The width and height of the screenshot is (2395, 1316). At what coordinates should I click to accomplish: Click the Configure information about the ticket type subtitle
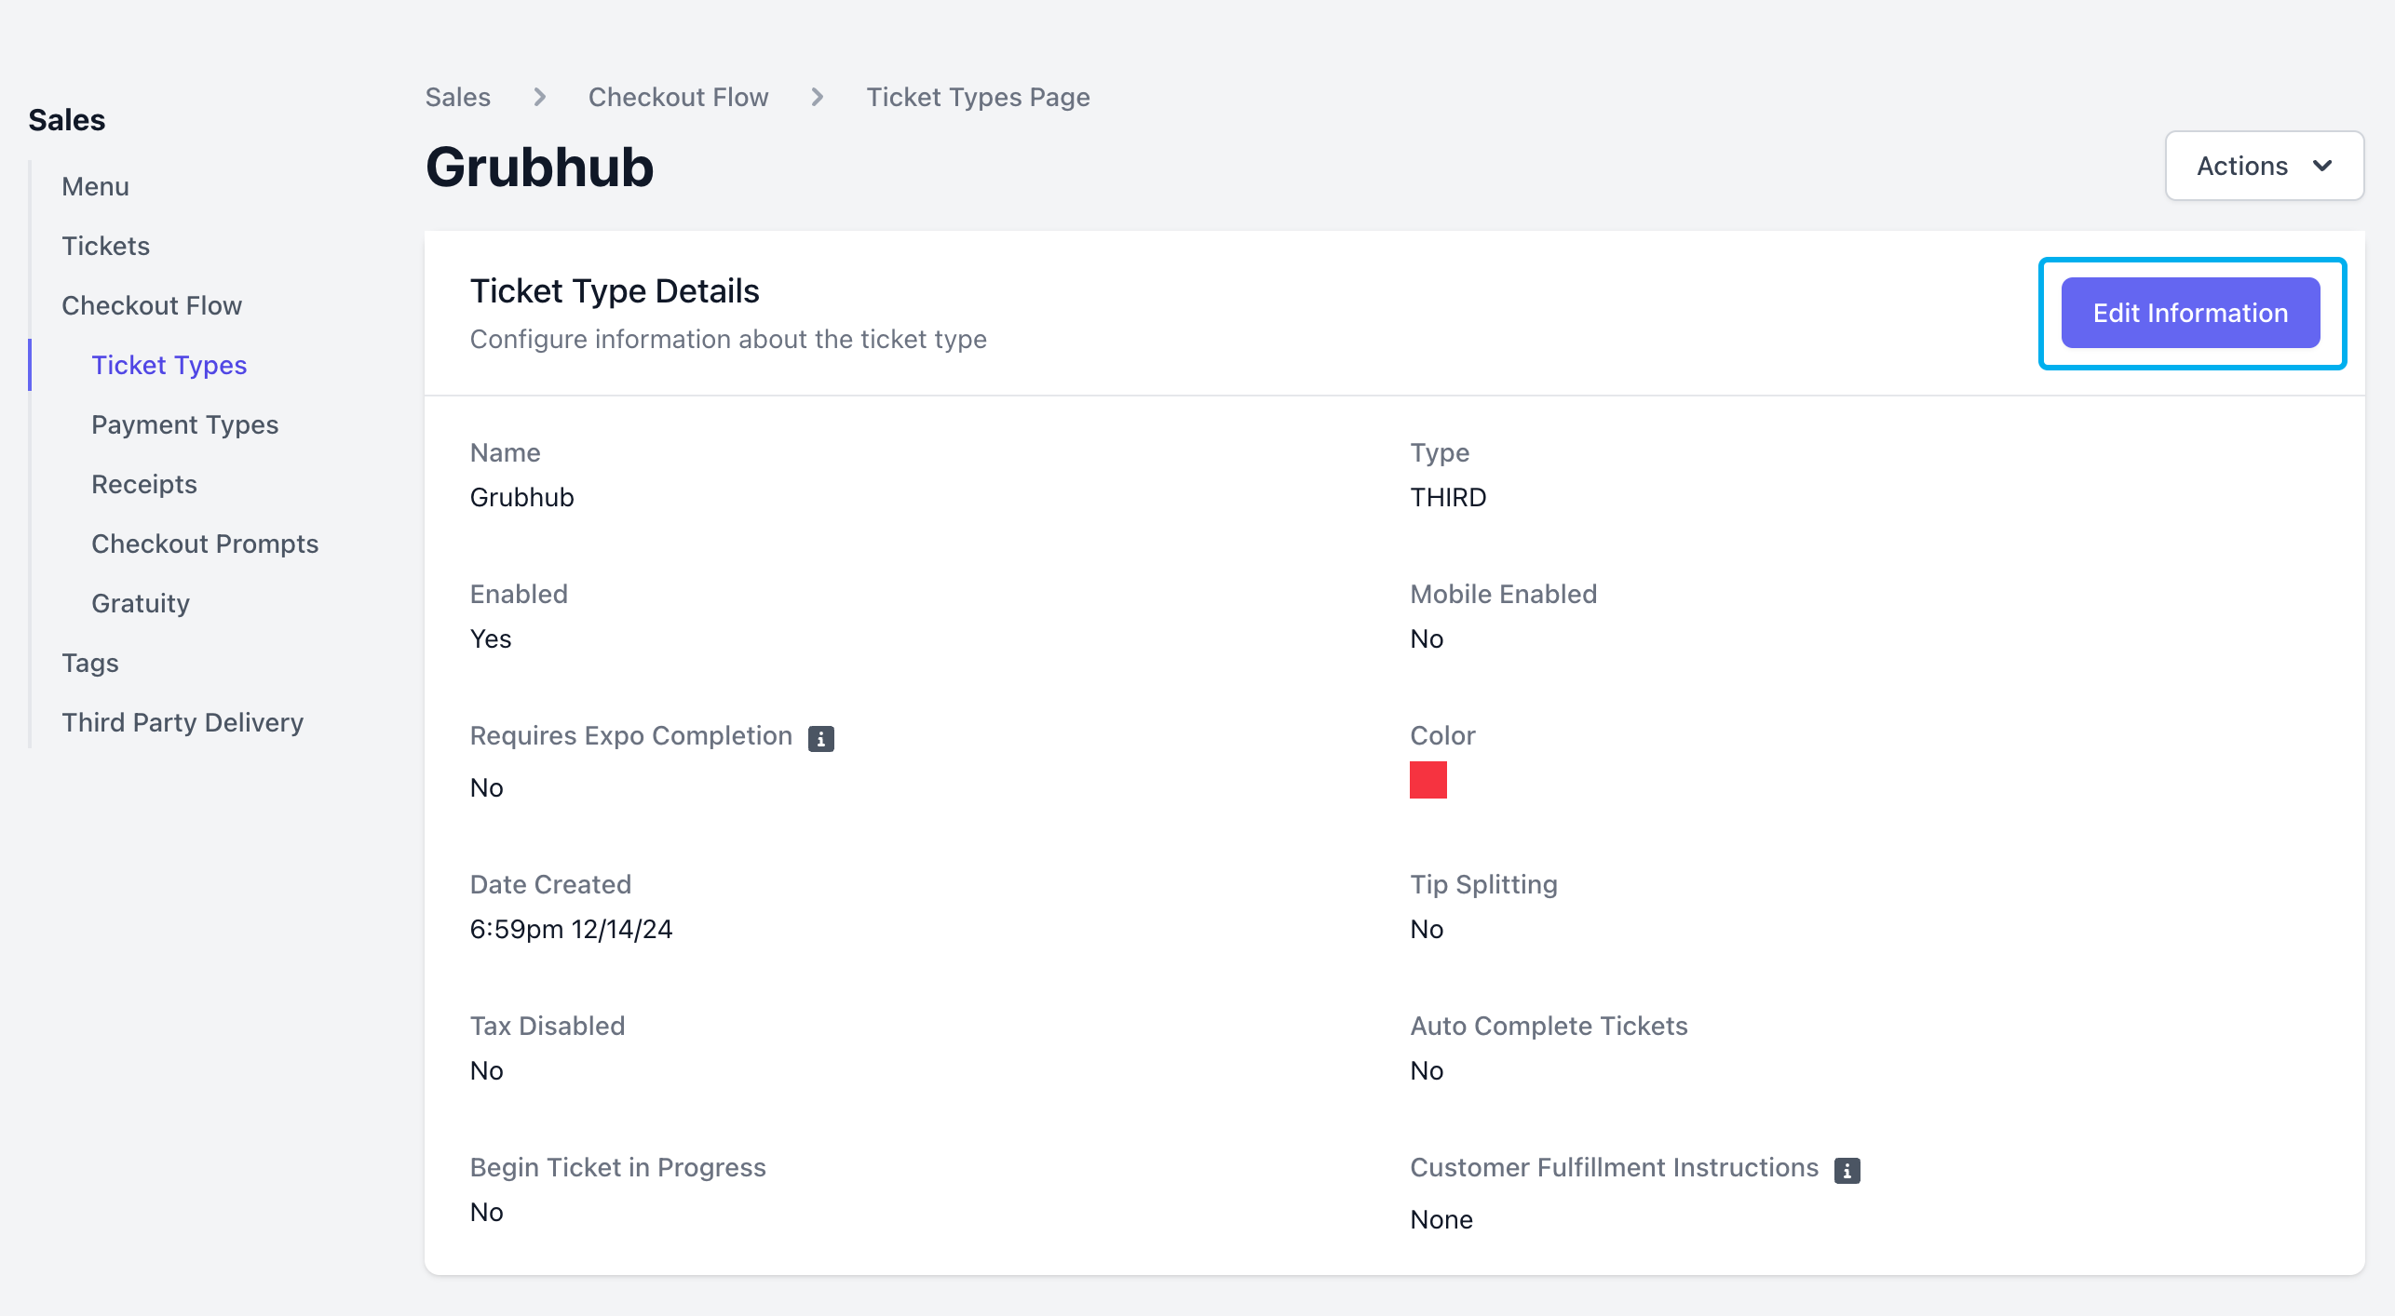728,339
